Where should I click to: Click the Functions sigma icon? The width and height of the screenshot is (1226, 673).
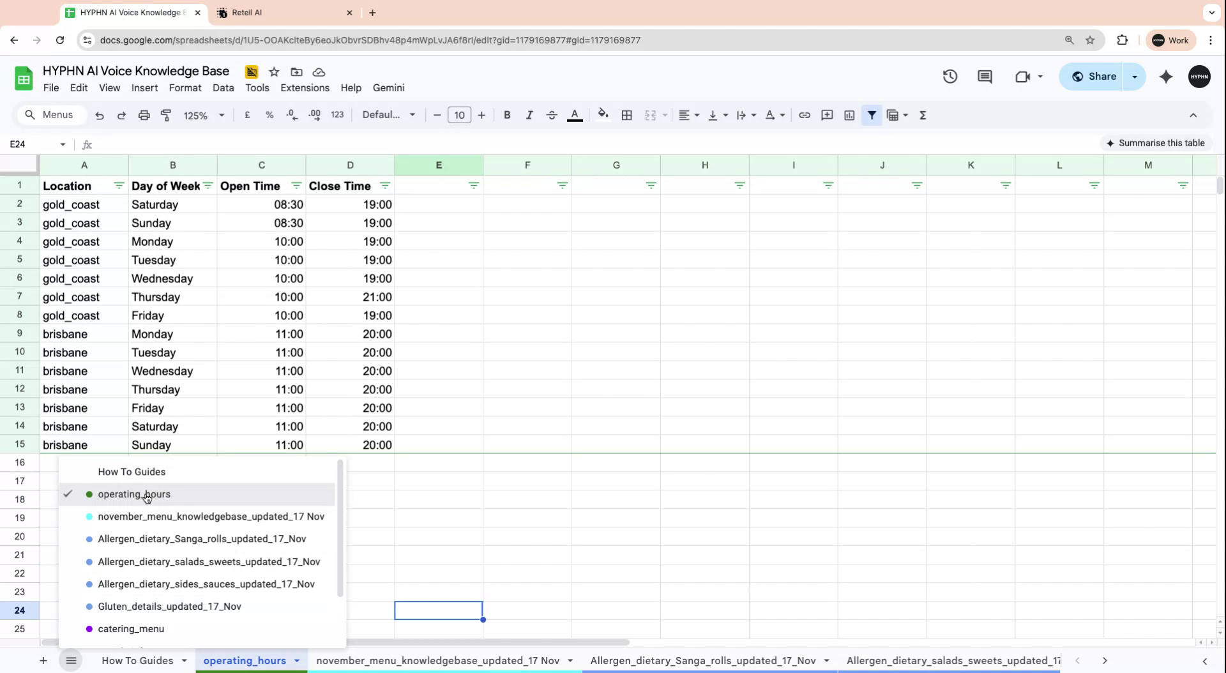click(923, 115)
